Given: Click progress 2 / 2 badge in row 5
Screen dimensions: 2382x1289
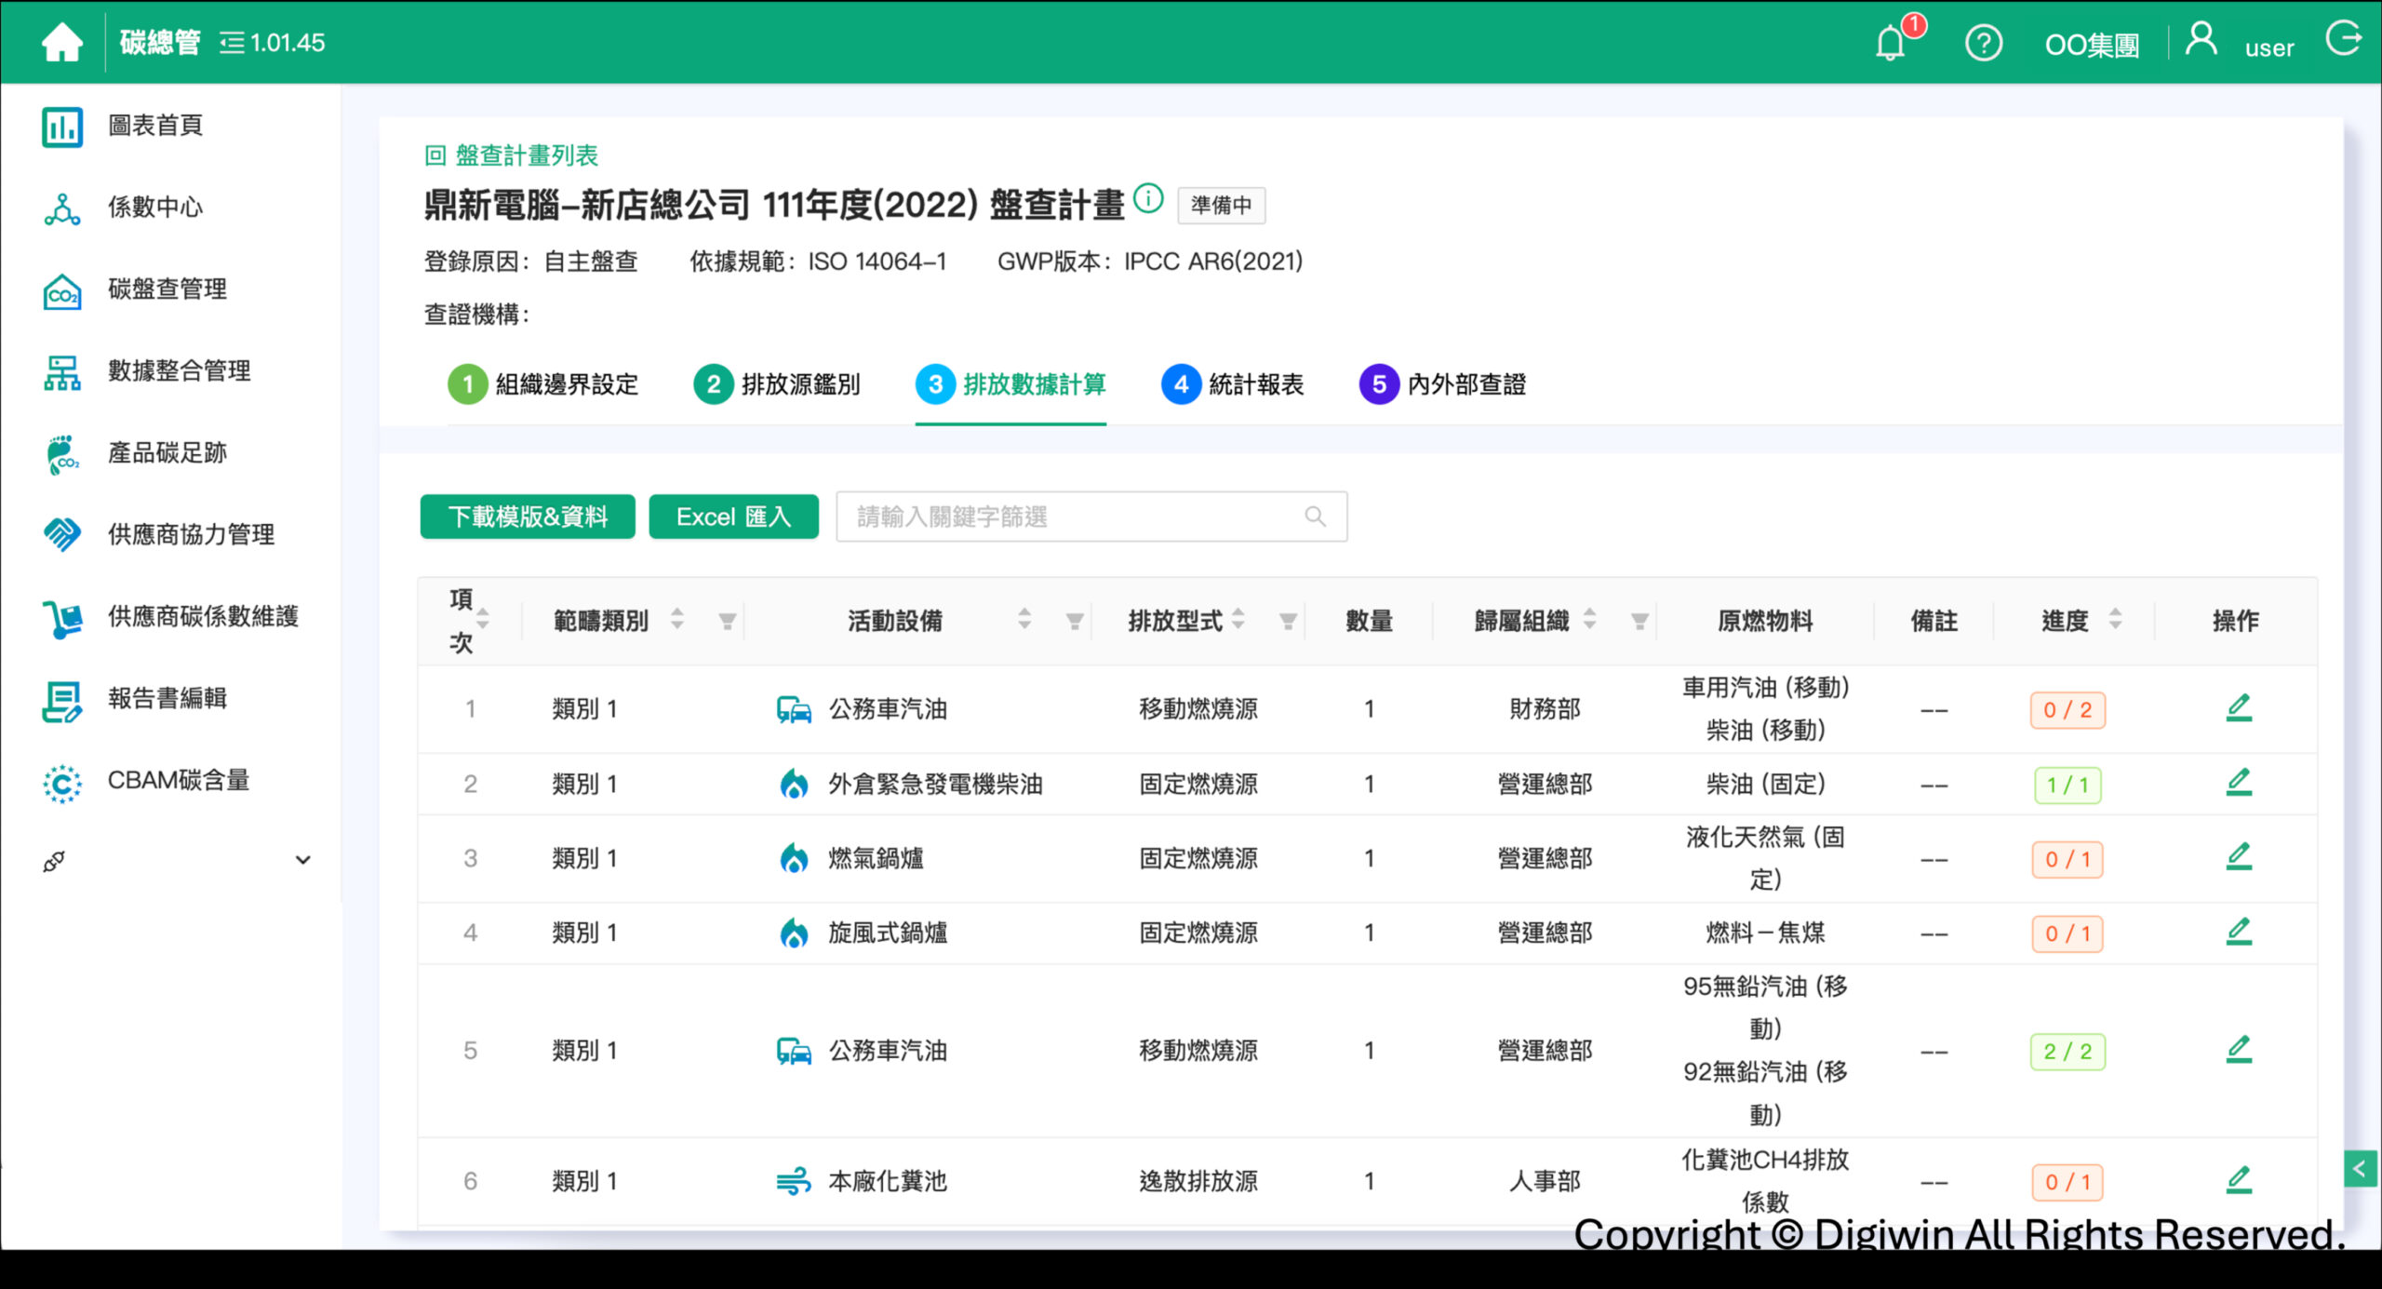Looking at the screenshot, I should [x=2068, y=1052].
